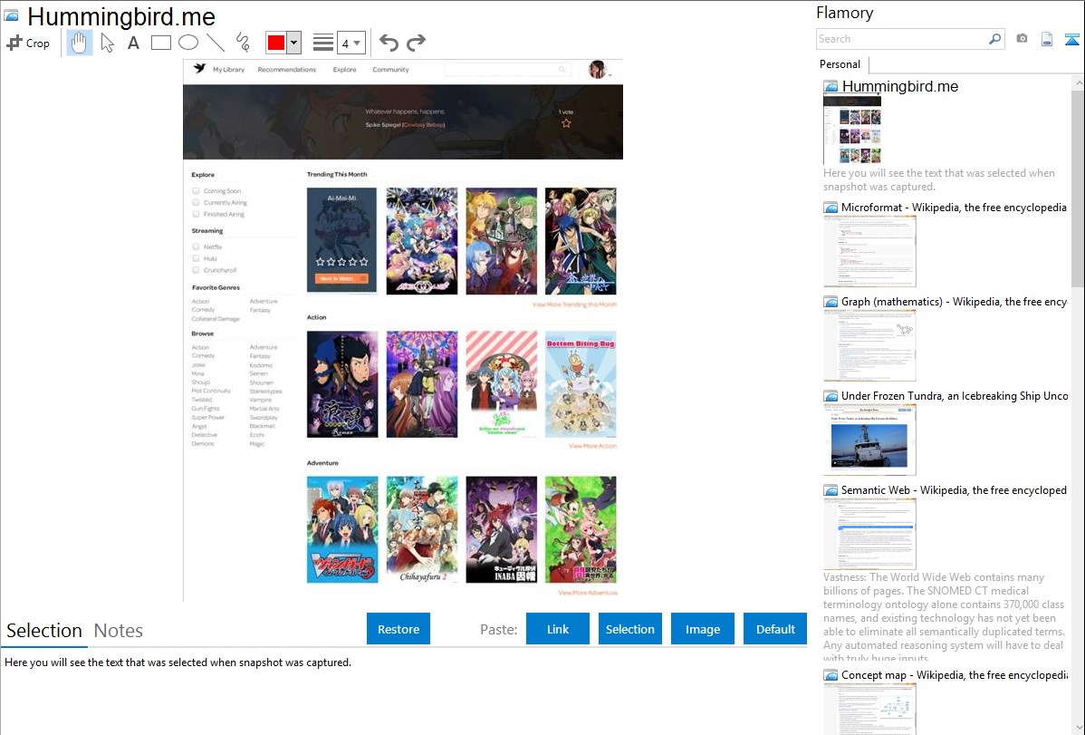
Task: Open Community in snapshot menu
Action: (390, 69)
